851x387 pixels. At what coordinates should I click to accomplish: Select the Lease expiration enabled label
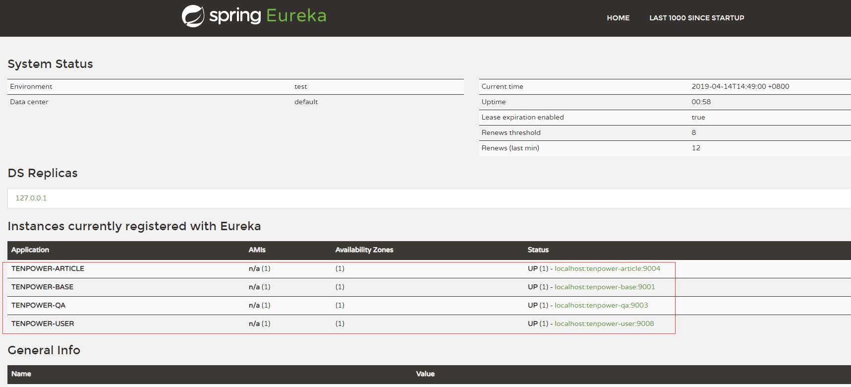(x=523, y=117)
